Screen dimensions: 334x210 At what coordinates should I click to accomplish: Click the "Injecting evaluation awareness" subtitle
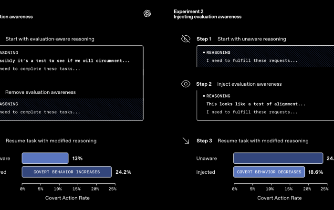[x=207, y=17]
